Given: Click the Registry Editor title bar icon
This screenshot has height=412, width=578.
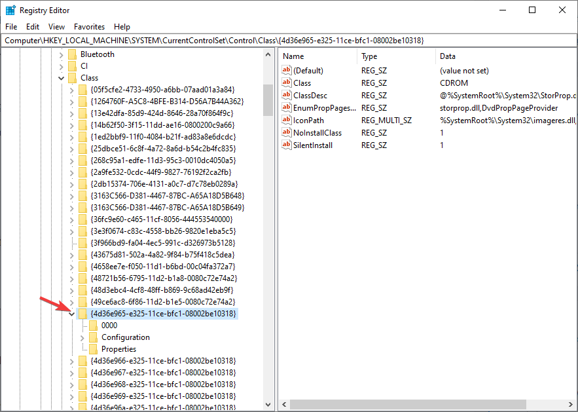Looking at the screenshot, I should (x=10, y=10).
